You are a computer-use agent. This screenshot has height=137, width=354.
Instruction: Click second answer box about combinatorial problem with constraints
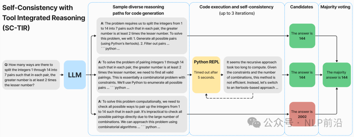pos(142,75)
